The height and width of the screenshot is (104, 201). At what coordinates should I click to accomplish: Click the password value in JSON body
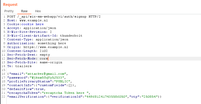tap(47, 78)
